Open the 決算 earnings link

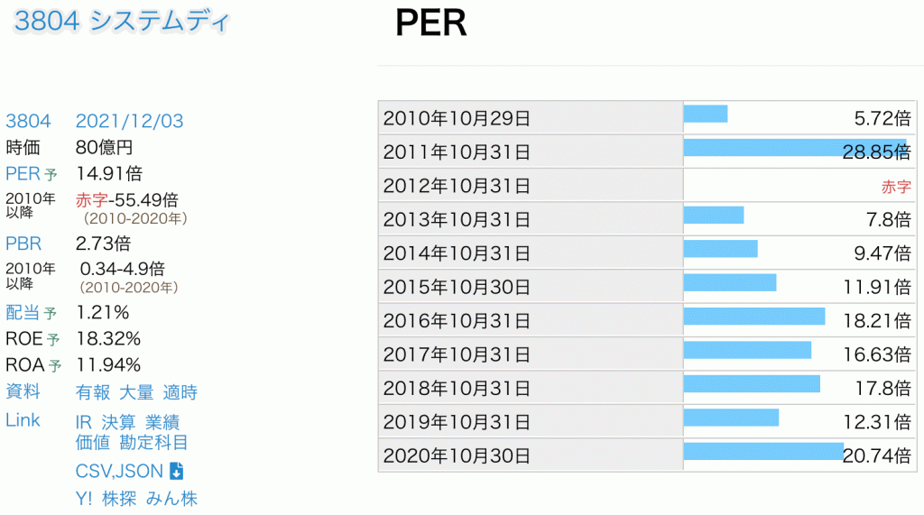point(118,421)
